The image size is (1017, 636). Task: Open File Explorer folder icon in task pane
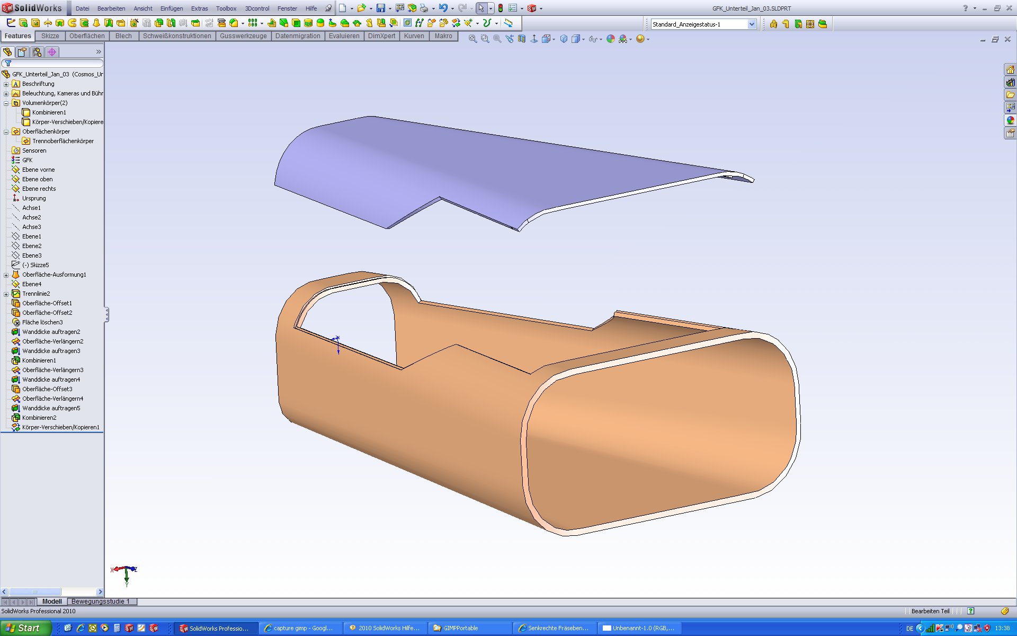pyautogui.click(x=1010, y=95)
